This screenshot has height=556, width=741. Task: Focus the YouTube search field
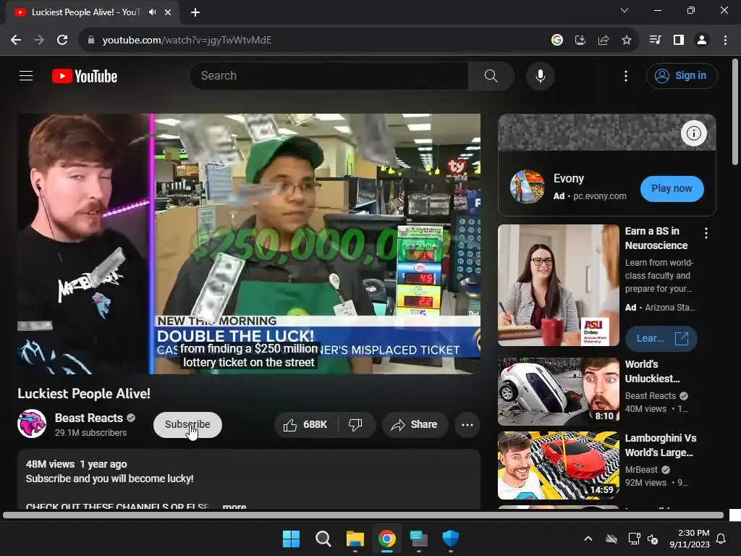[329, 75]
